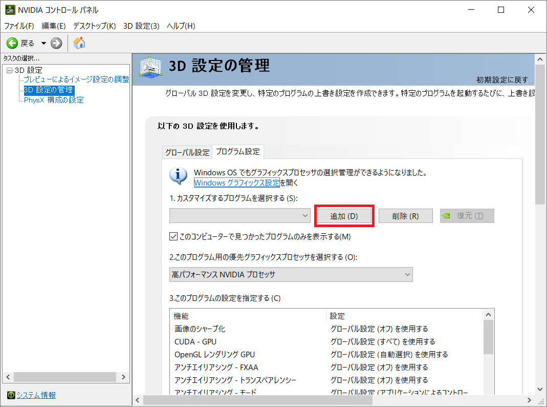Click the Forward arrow icon in toolbar
Screen dimensions: 547x407
pos(56,43)
